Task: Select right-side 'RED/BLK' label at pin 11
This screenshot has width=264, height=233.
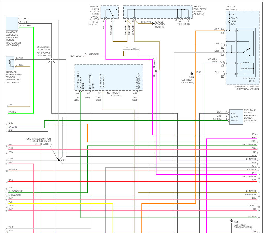Action: (x=252, y=169)
